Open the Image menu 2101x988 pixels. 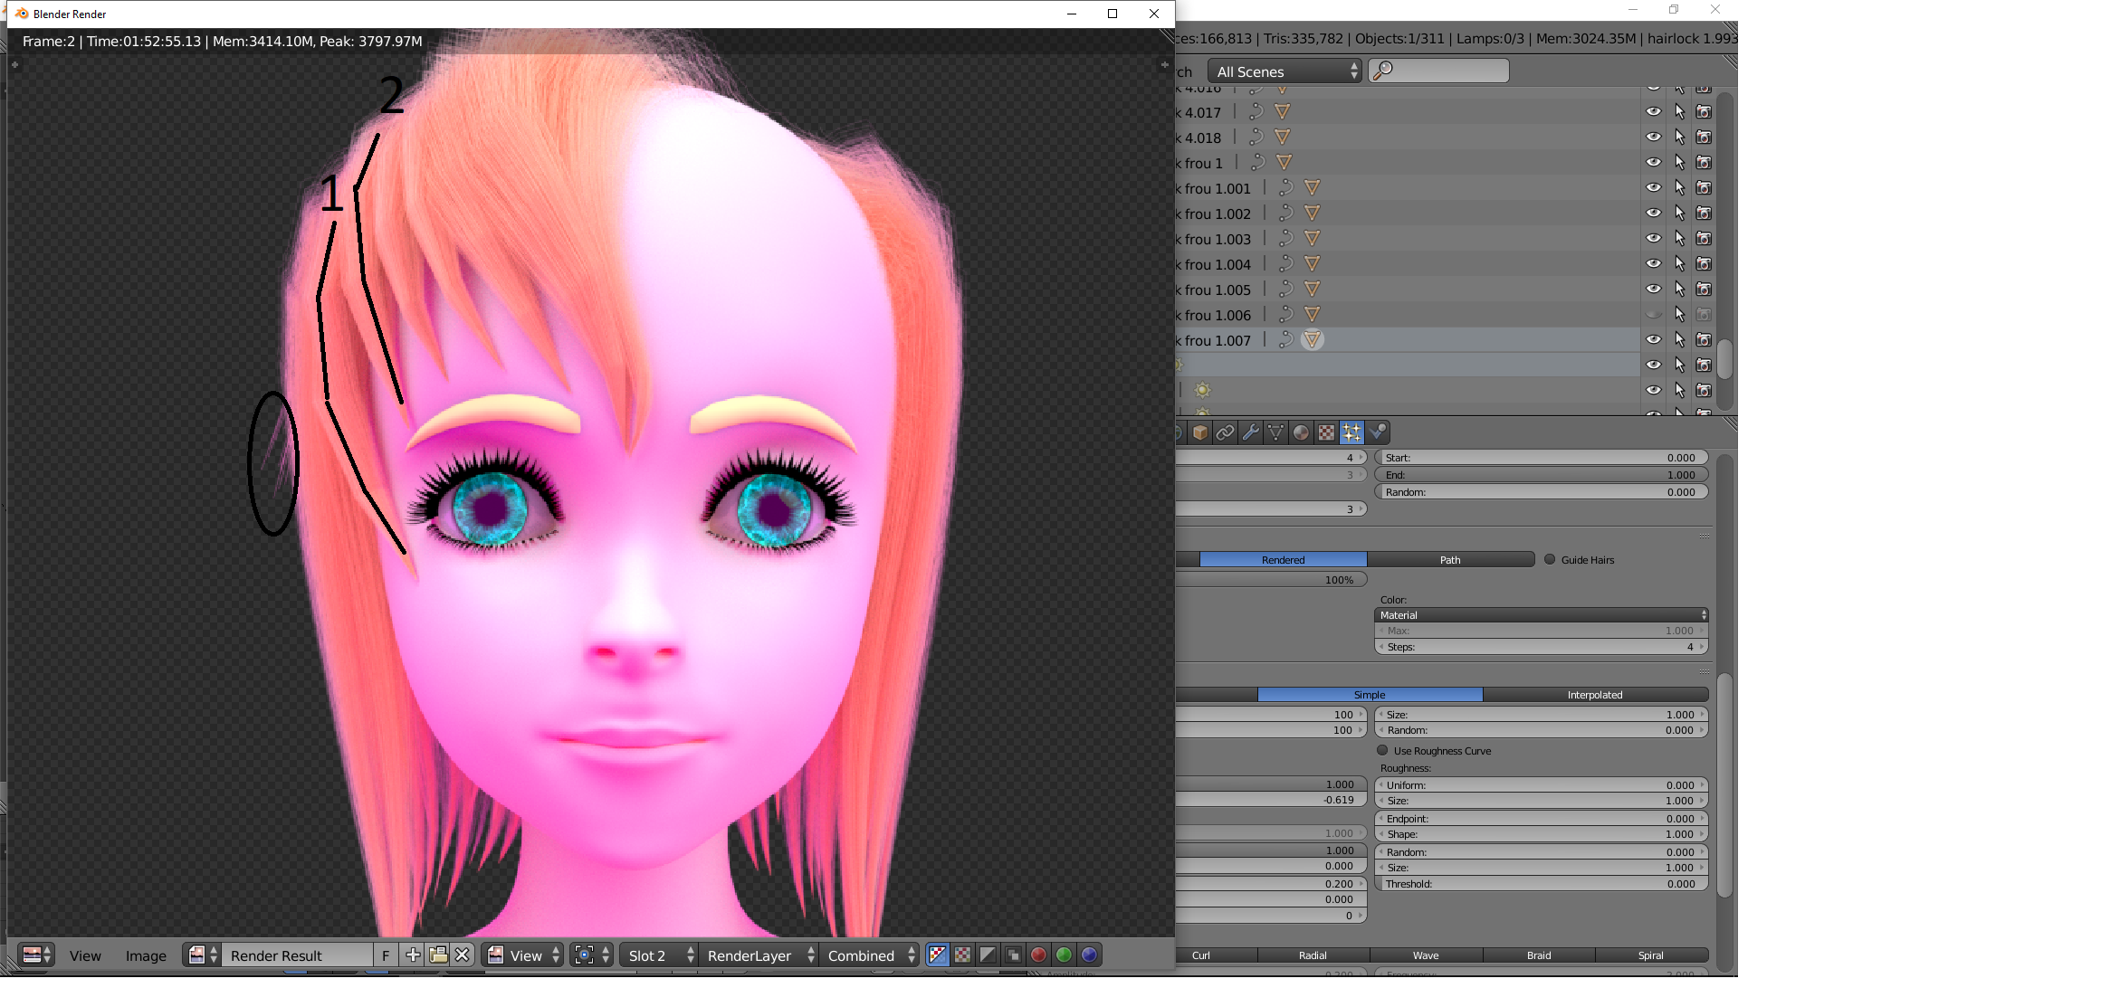pos(146,955)
